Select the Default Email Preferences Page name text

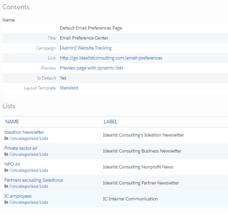click(91, 28)
